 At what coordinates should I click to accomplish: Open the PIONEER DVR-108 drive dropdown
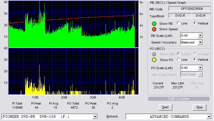(x=95, y=117)
